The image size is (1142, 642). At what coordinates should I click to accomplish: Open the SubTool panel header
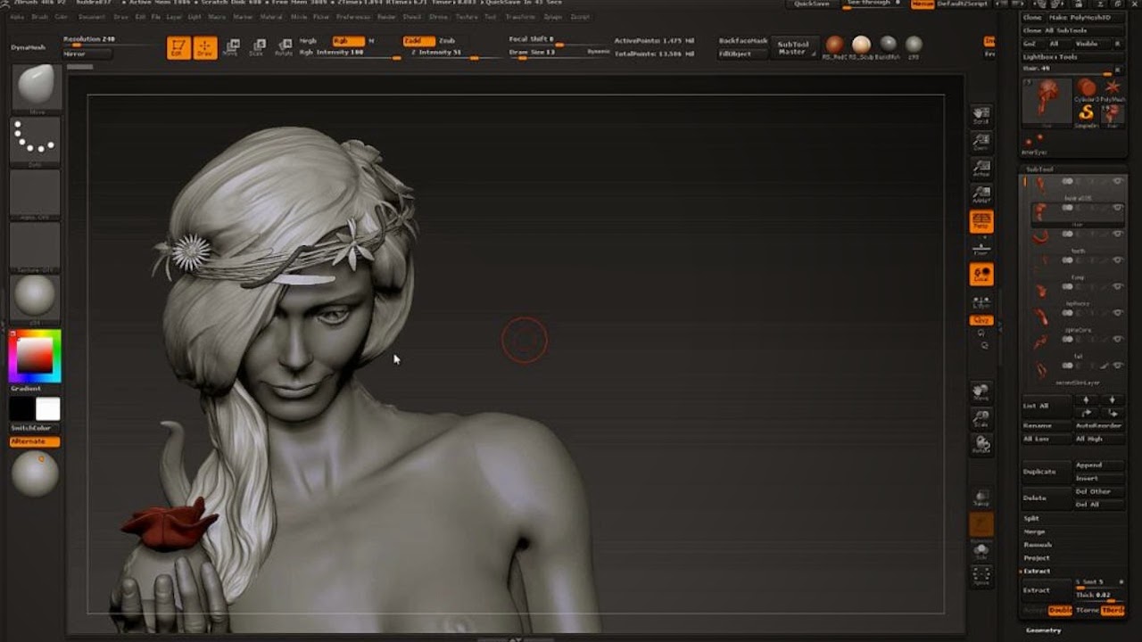click(1041, 169)
